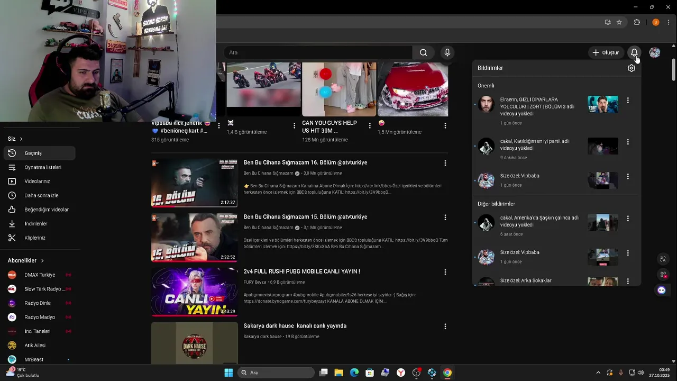Viewport: 677px width, 381px height.
Task: Click Windows Start button
Action: pyautogui.click(x=228, y=373)
